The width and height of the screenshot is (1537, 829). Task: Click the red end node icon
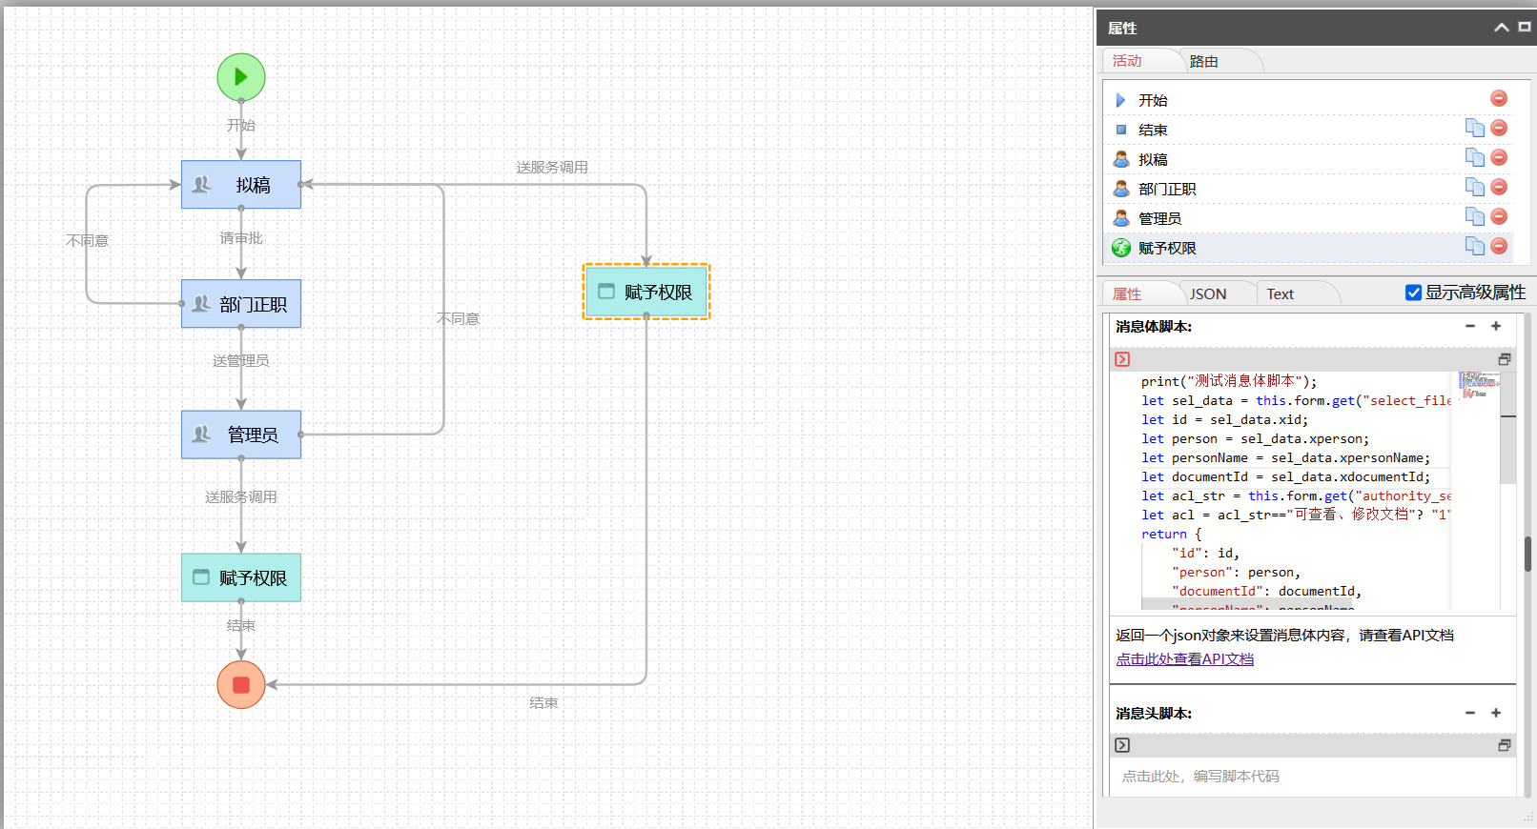coord(241,685)
